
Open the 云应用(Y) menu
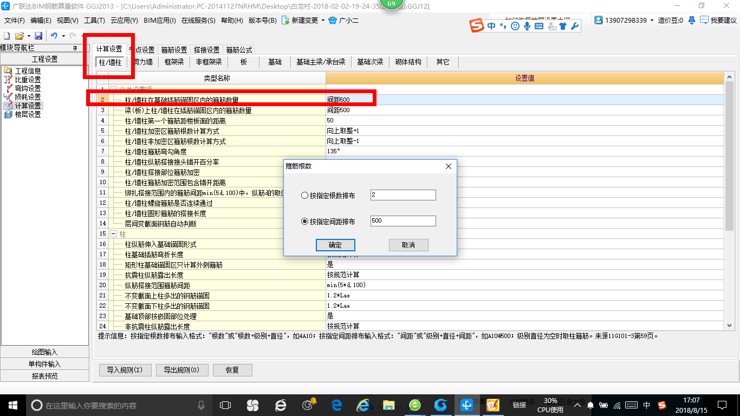125,21
